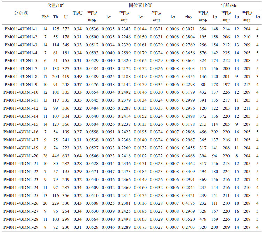Select row label PM011-43DN1-5
Screen dimensions: 263x233
click(x=21, y=61)
